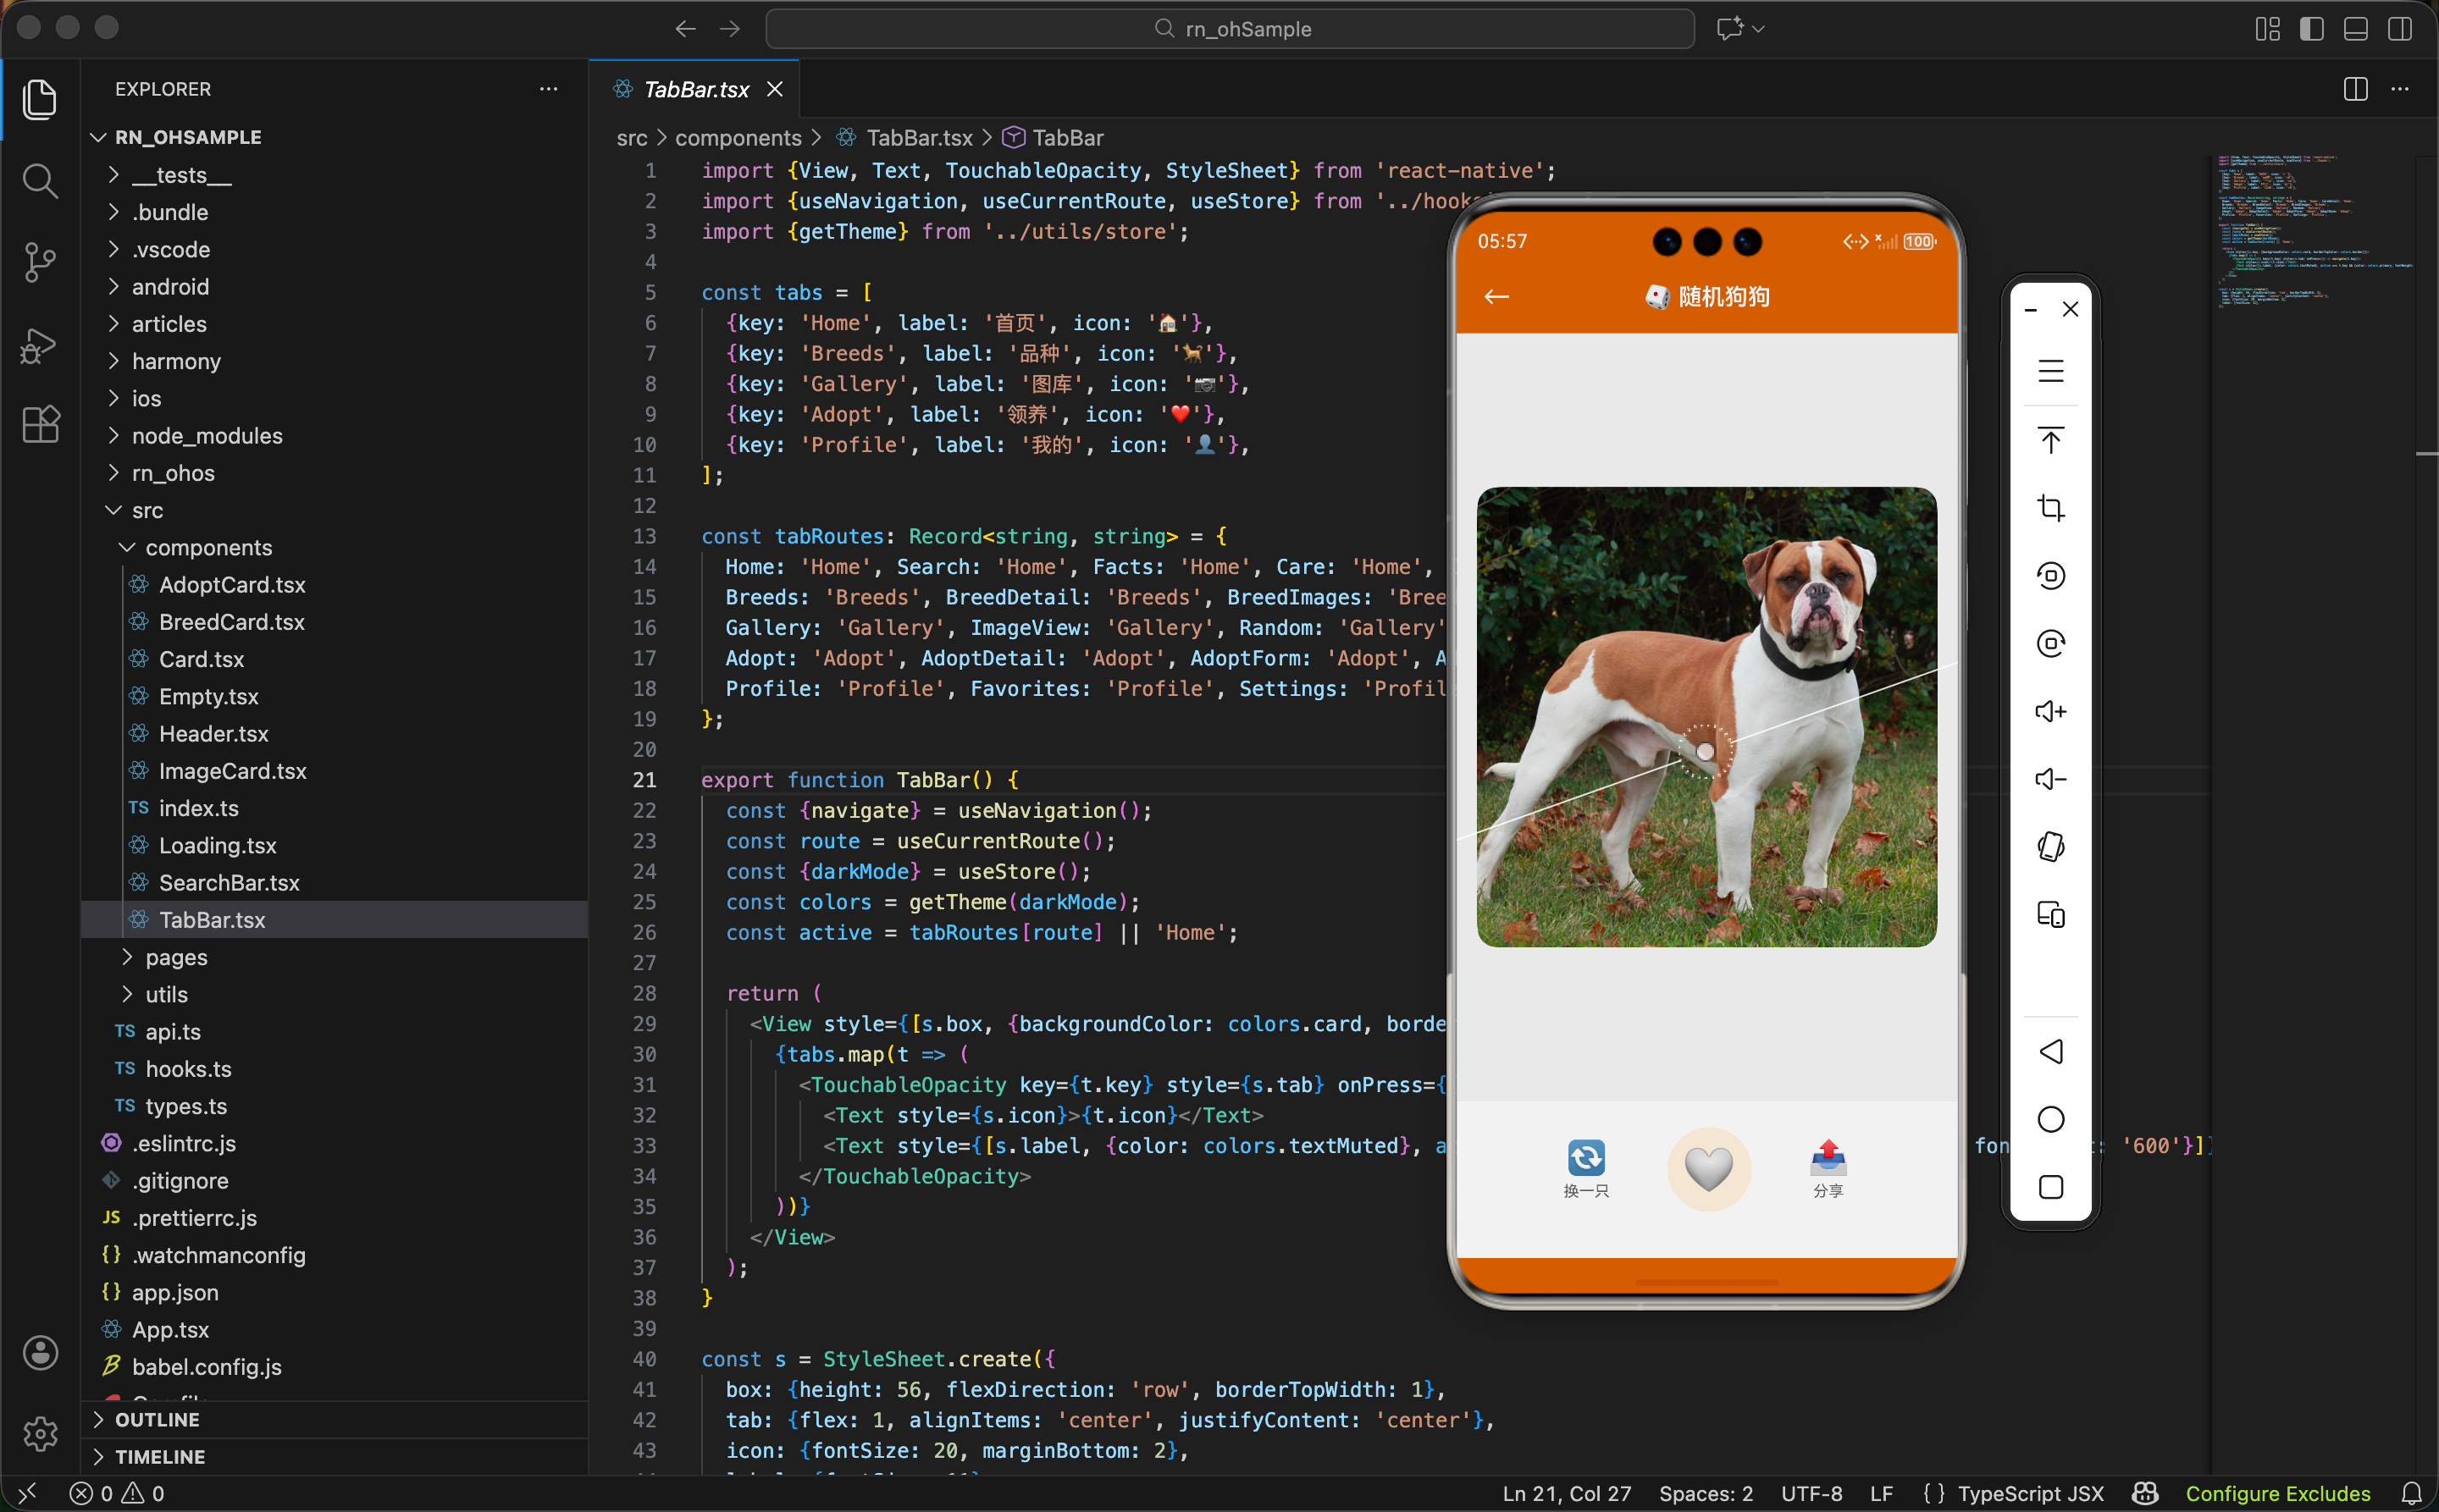This screenshot has height=1512, width=2439.
Task: Open Header.tsx in the explorer
Action: click(x=335, y=734)
